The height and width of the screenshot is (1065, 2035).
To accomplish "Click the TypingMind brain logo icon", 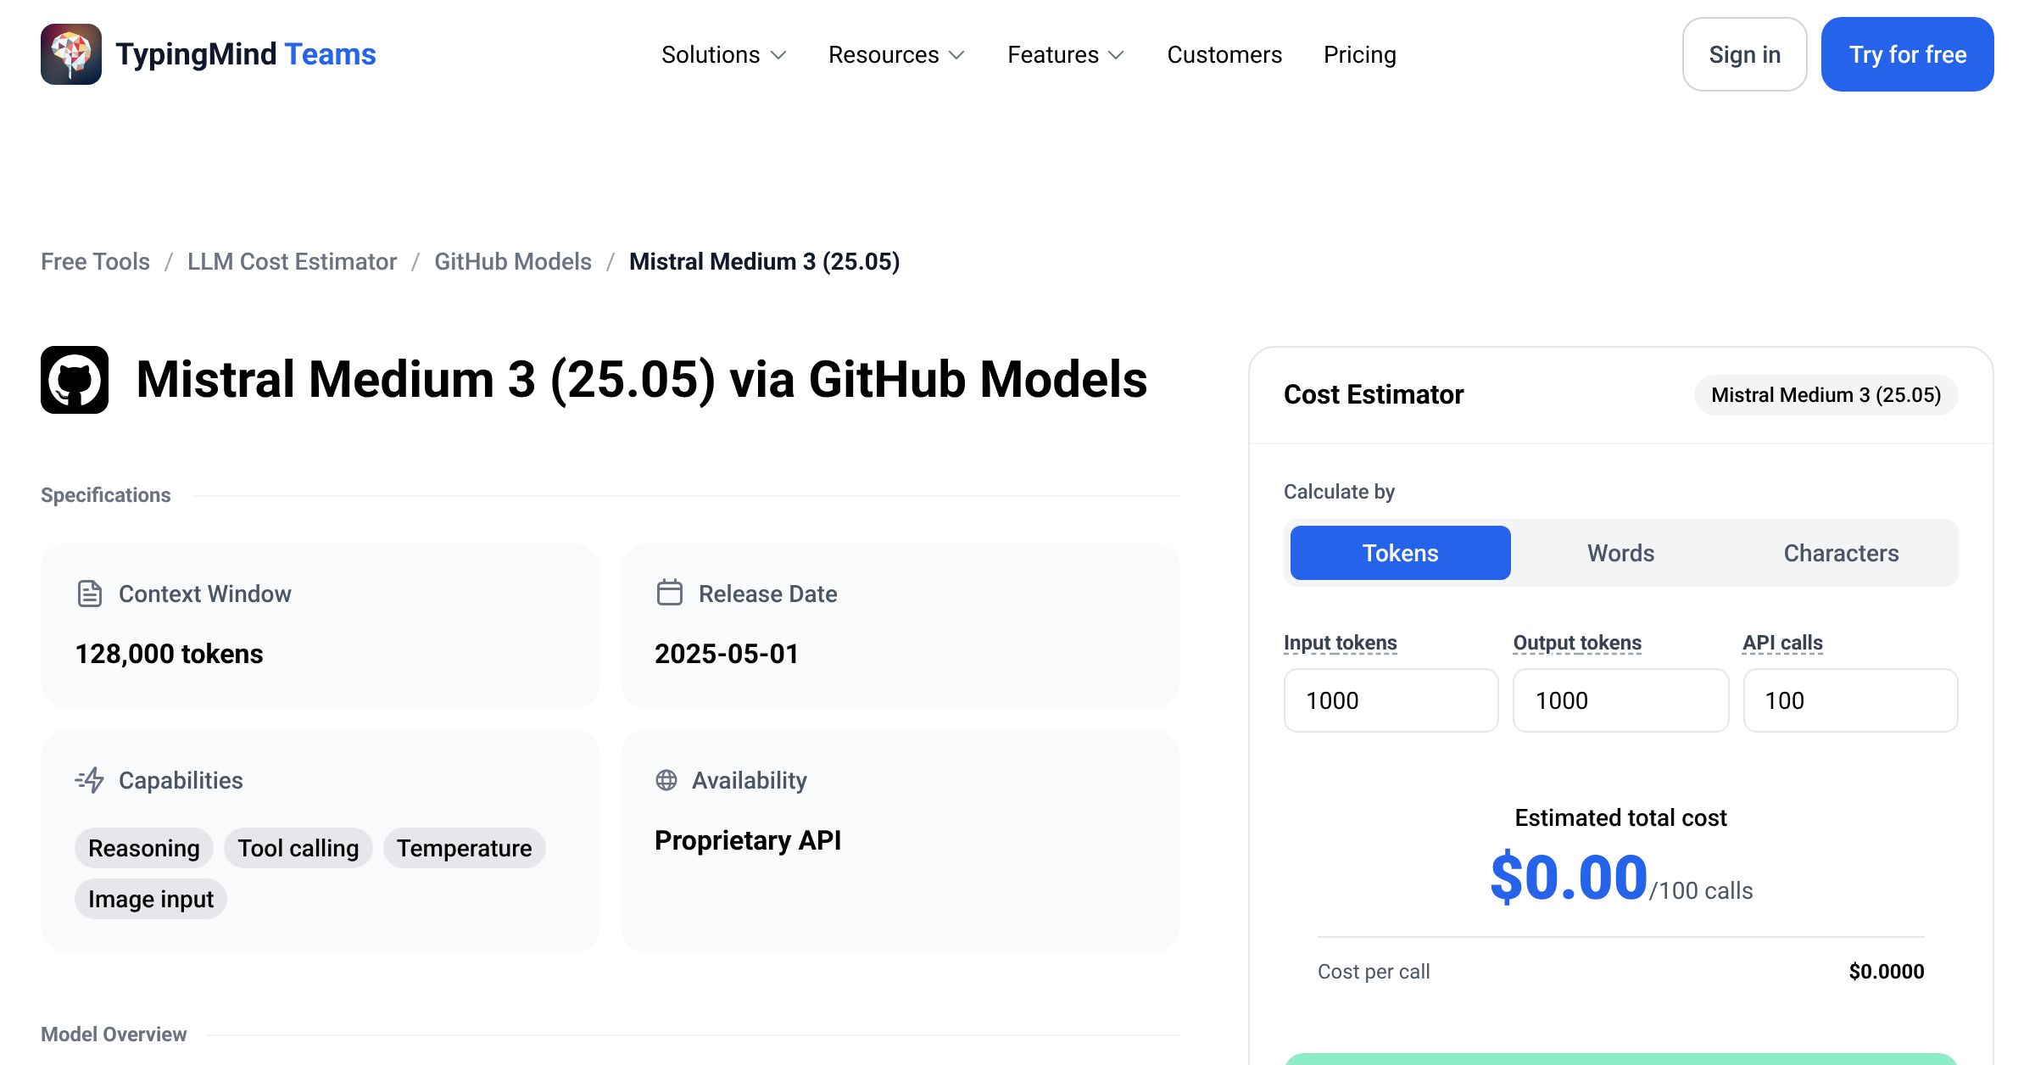I will point(71,54).
